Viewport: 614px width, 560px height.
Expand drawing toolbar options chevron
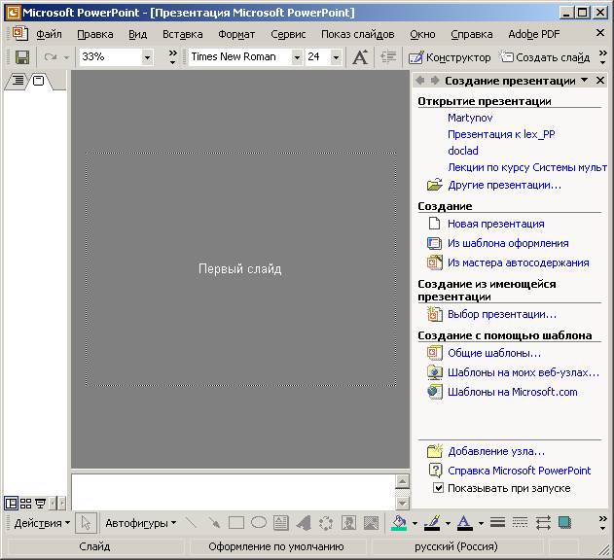tap(602, 523)
